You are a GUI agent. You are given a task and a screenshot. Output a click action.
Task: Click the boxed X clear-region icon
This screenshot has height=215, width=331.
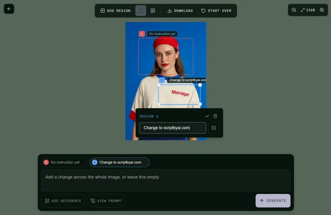(x=153, y=11)
